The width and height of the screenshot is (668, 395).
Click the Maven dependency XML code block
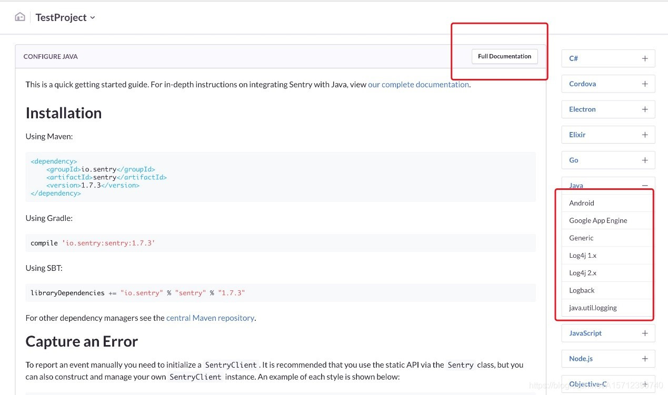tap(281, 177)
